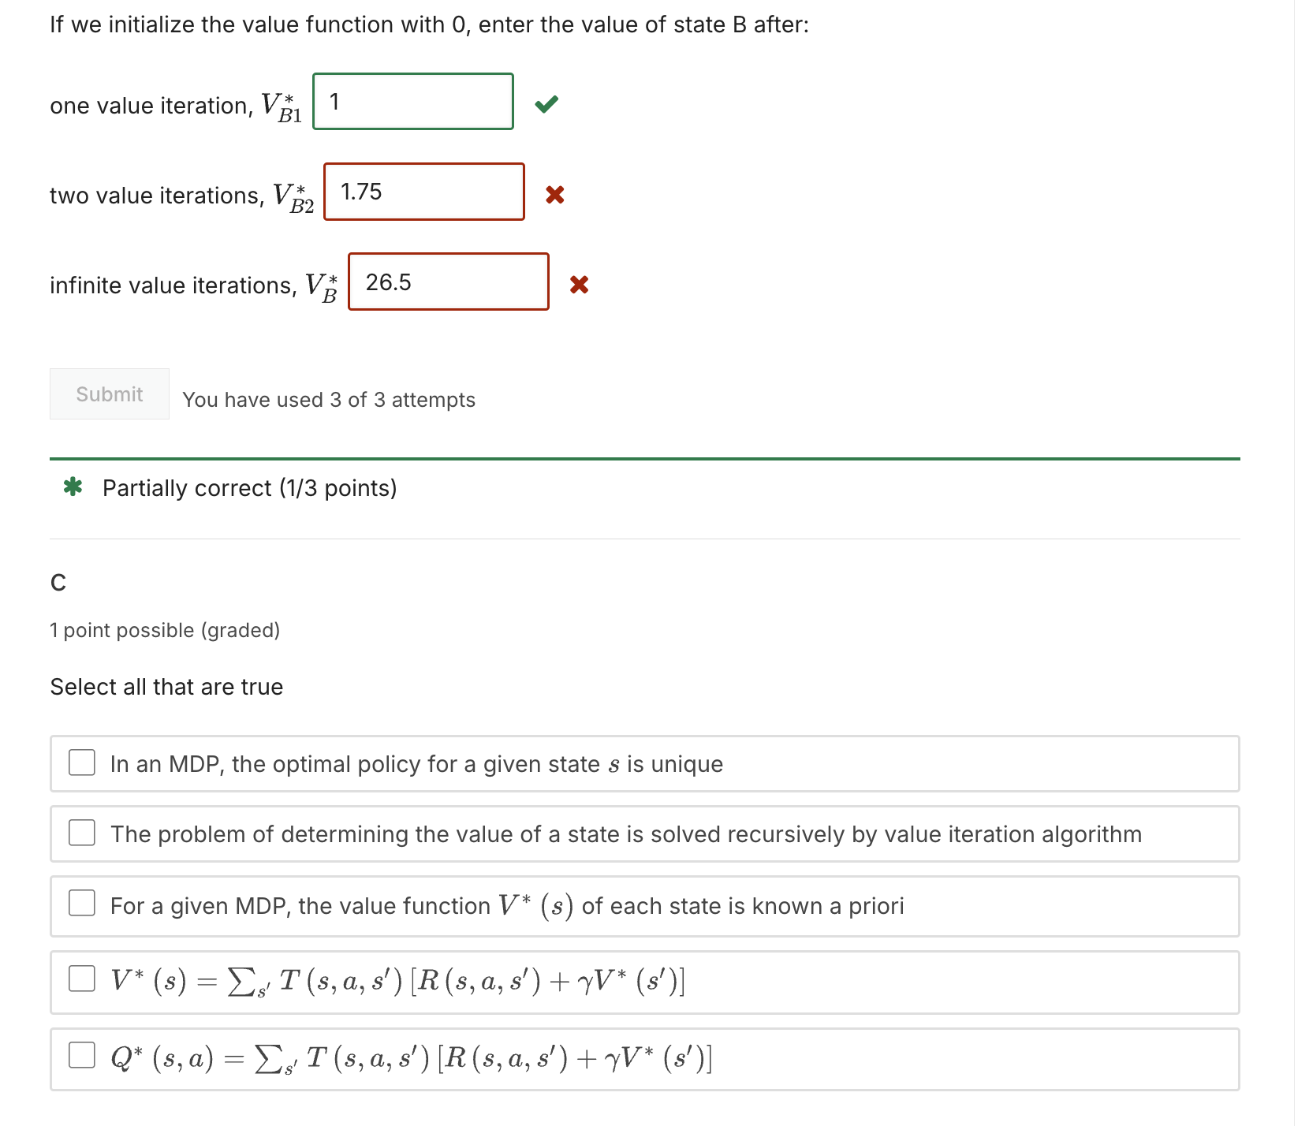Screen dimensions: 1309x1126
Task: Select the V*(s) equation checkbox
Action: click(x=81, y=979)
